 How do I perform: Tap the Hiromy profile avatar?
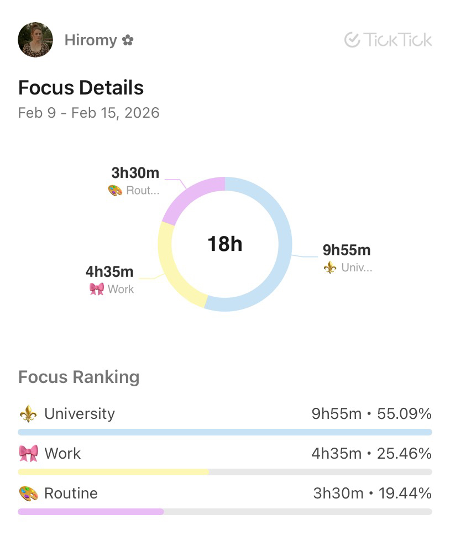35,40
